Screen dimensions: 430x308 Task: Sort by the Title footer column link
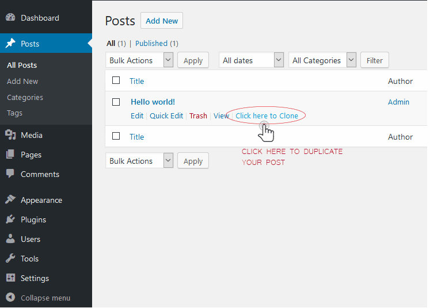click(136, 137)
